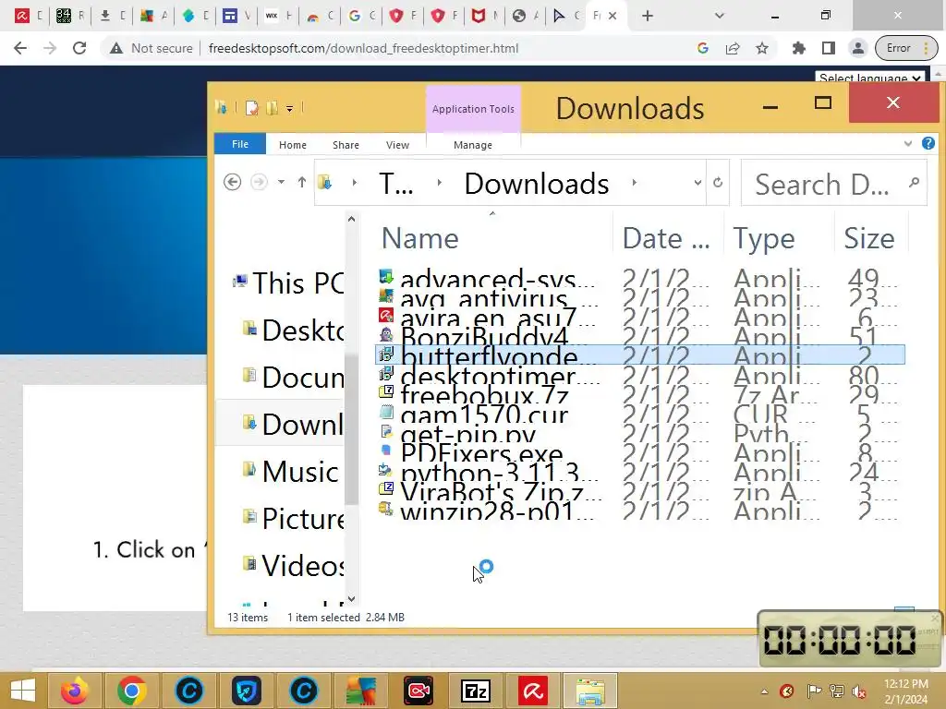946x709 pixels.
Task: Sort files by Size column
Action: (x=869, y=238)
